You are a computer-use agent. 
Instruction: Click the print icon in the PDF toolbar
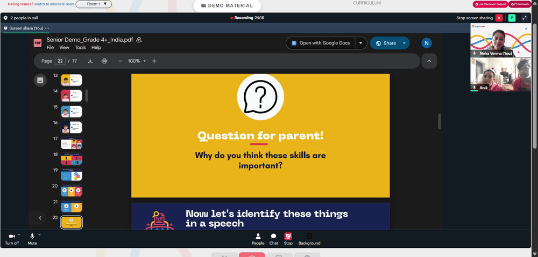(104, 61)
